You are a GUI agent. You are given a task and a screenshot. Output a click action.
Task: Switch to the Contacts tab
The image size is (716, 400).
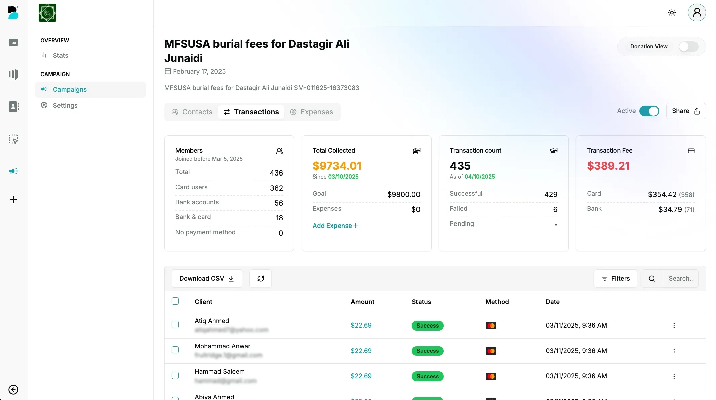[192, 112]
